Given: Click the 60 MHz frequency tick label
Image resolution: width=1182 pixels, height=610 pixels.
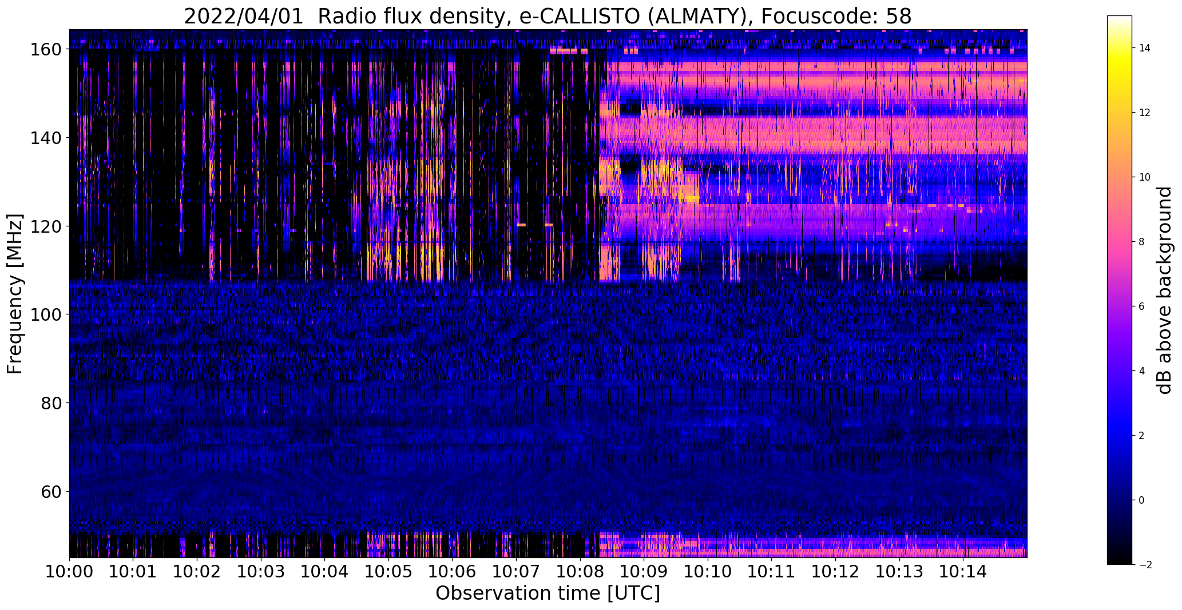Looking at the screenshot, I should pyautogui.click(x=51, y=492).
